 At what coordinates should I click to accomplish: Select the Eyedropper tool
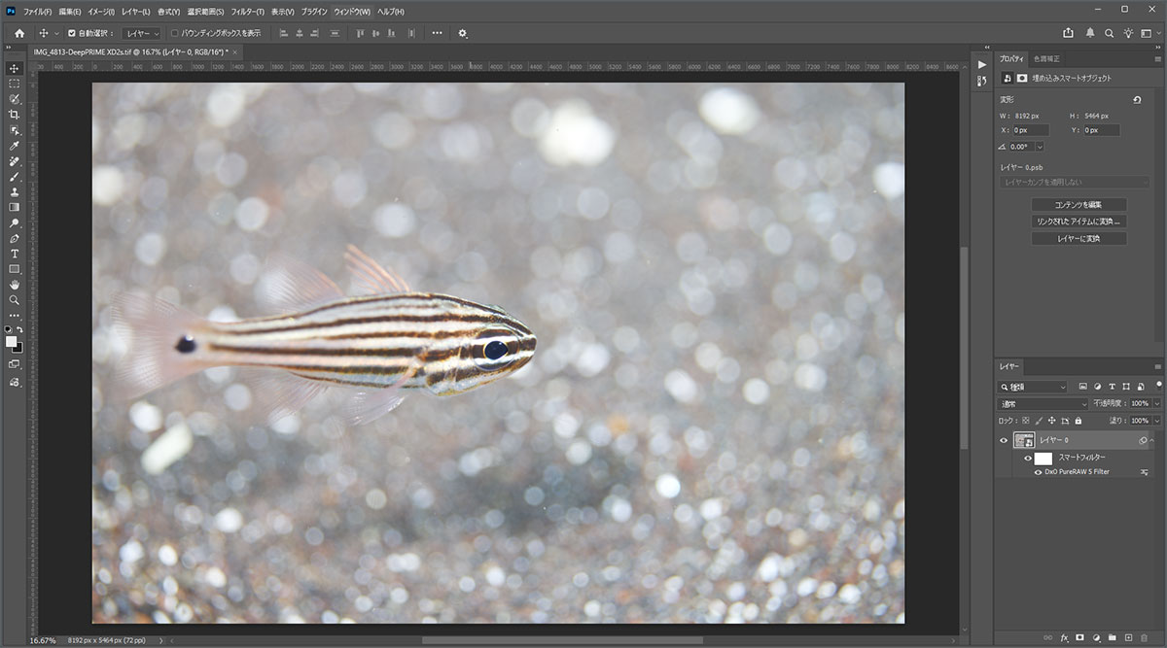(x=14, y=145)
